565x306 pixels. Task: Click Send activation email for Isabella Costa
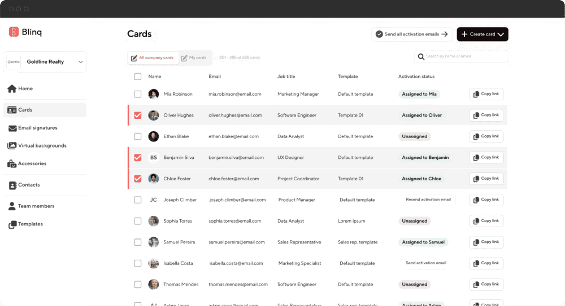tap(426, 263)
